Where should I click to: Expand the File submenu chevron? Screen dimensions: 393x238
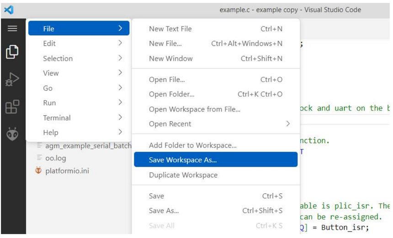click(120, 28)
